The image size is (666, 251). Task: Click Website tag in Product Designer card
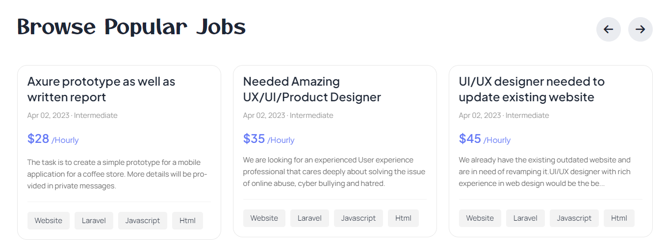pyautogui.click(x=264, y=218)
